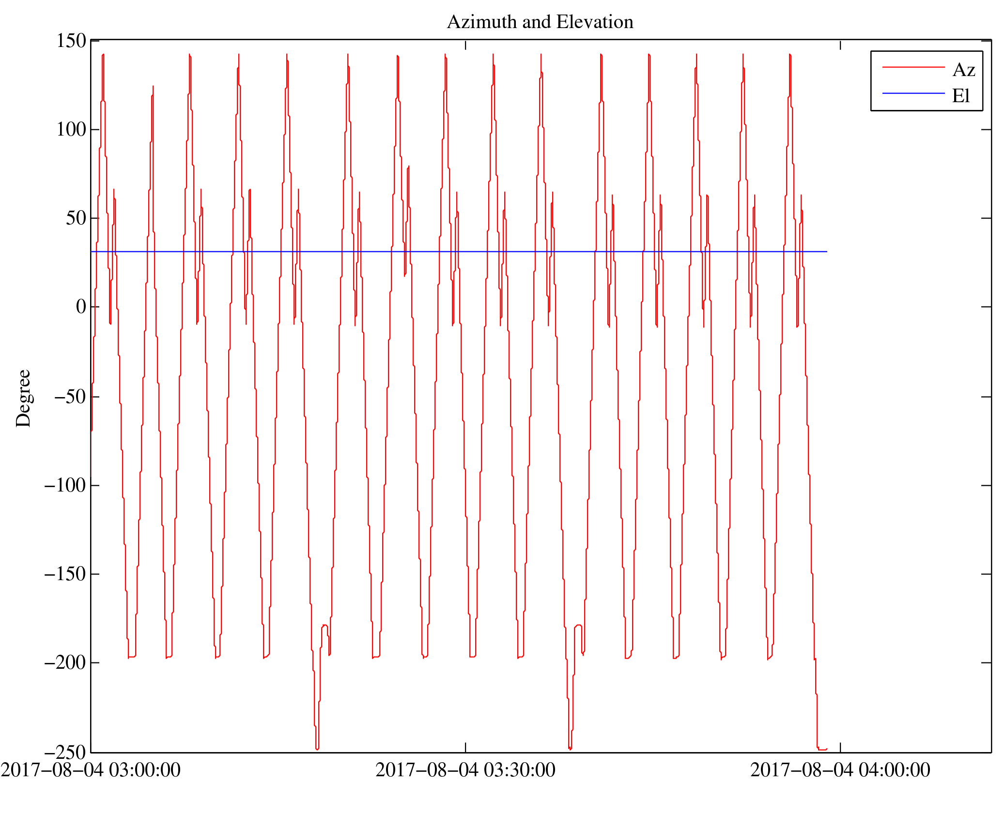Click the '100' y-axis tick label

click(x=71, y=129)
